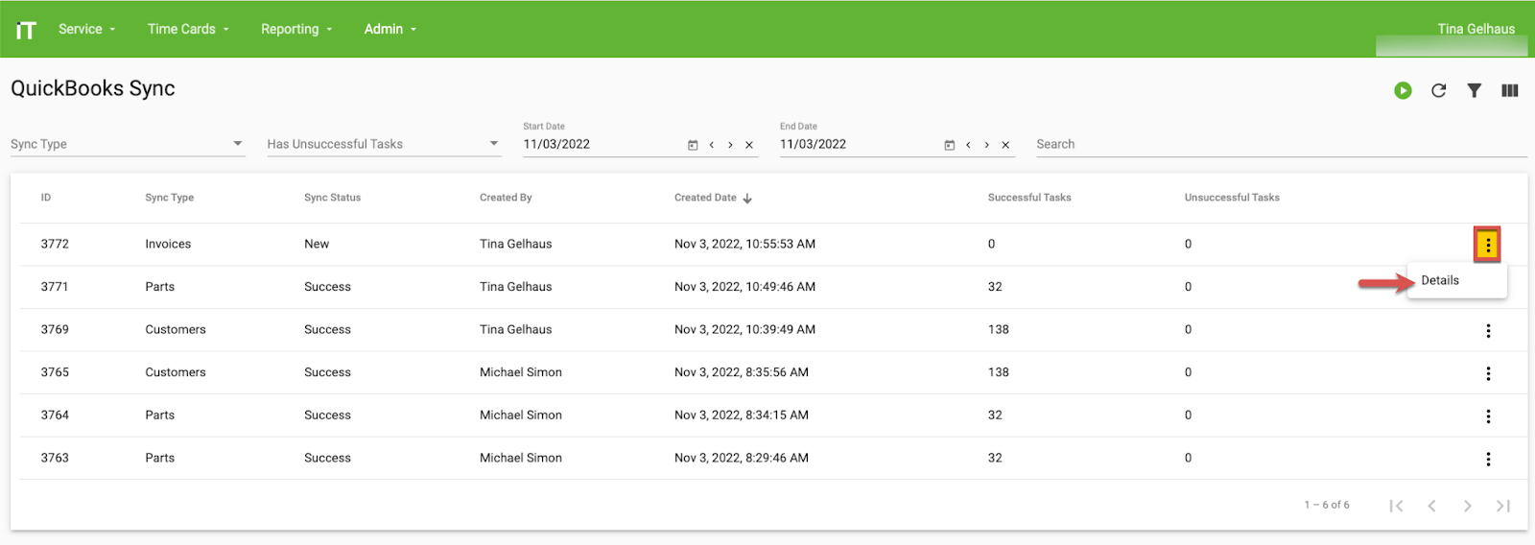Click the green run sync play icon
The image size is (1535, 545).
(x=1403, y=90)
